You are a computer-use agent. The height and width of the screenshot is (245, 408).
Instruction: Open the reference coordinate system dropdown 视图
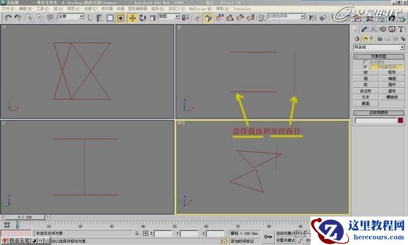[x=169, y=17]
